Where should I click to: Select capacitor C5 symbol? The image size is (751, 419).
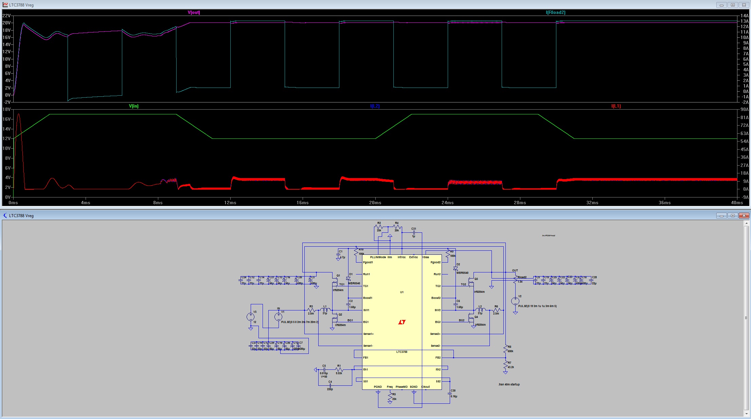[x=324, y=370]
